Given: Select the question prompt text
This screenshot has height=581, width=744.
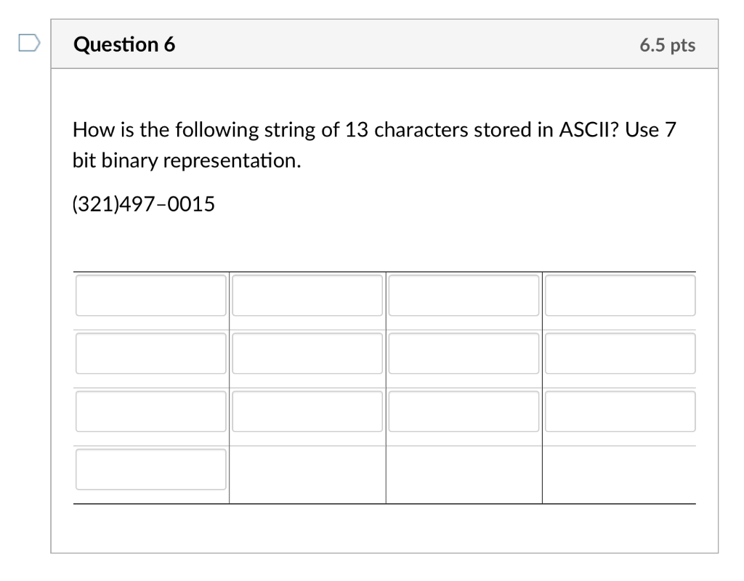Looking at the screenshot, I should tap(374, 144).
